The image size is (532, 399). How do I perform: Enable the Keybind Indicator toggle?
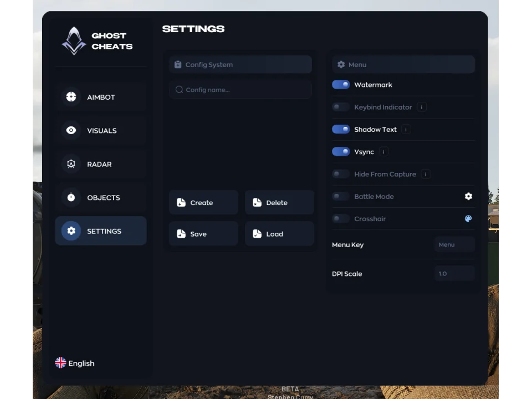point(341,107)
